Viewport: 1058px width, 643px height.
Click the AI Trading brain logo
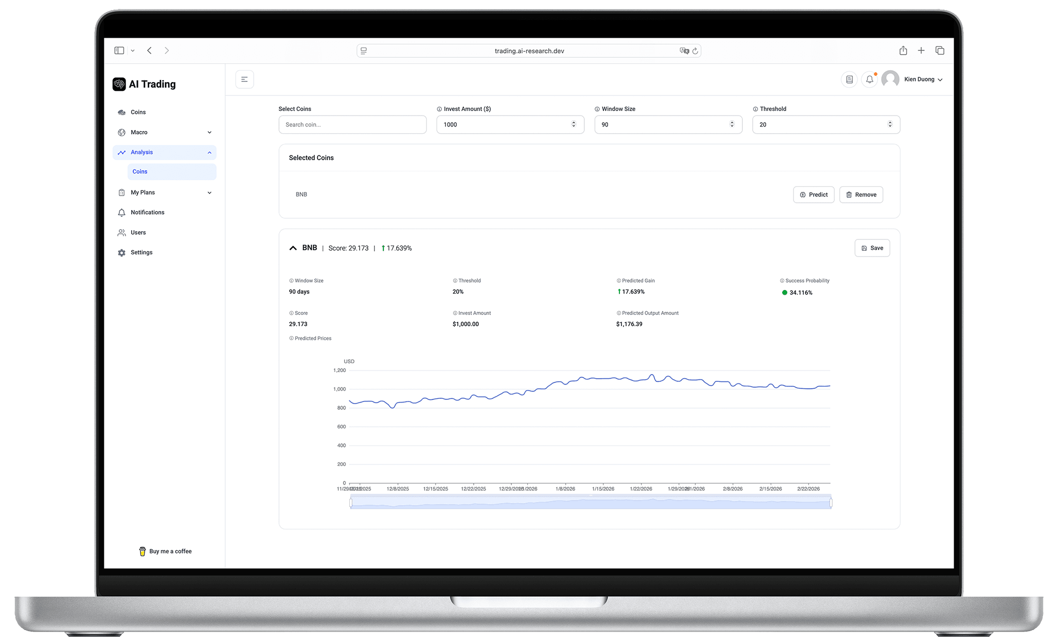(x=119, y=84)
